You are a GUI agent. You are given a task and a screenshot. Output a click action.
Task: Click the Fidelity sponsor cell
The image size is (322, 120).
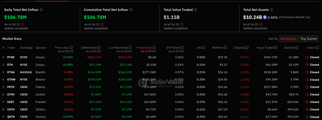point(40,87)
